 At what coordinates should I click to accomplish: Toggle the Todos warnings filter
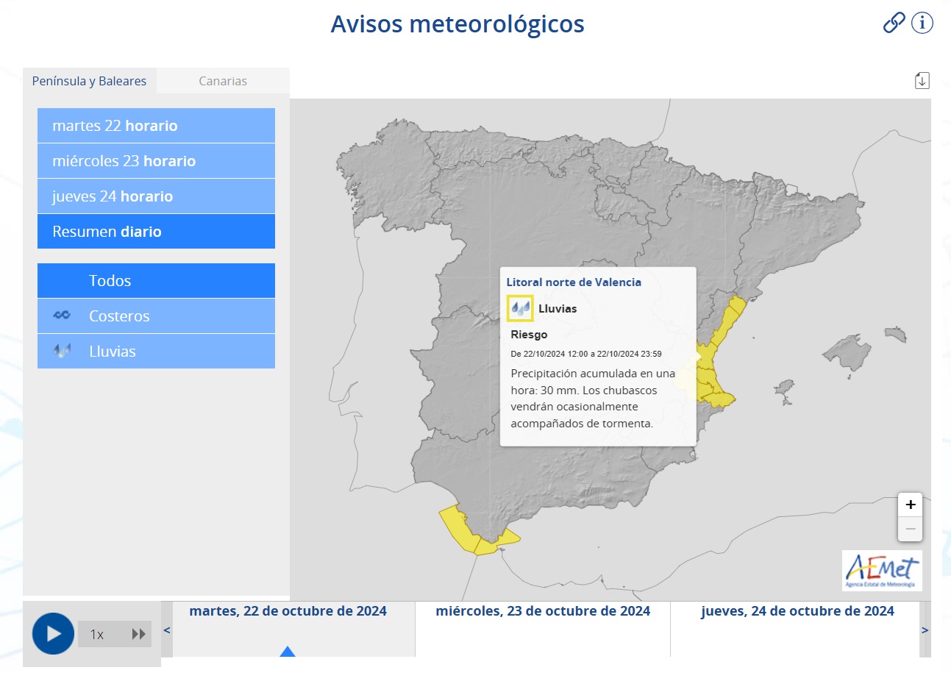tap(155, 280)
